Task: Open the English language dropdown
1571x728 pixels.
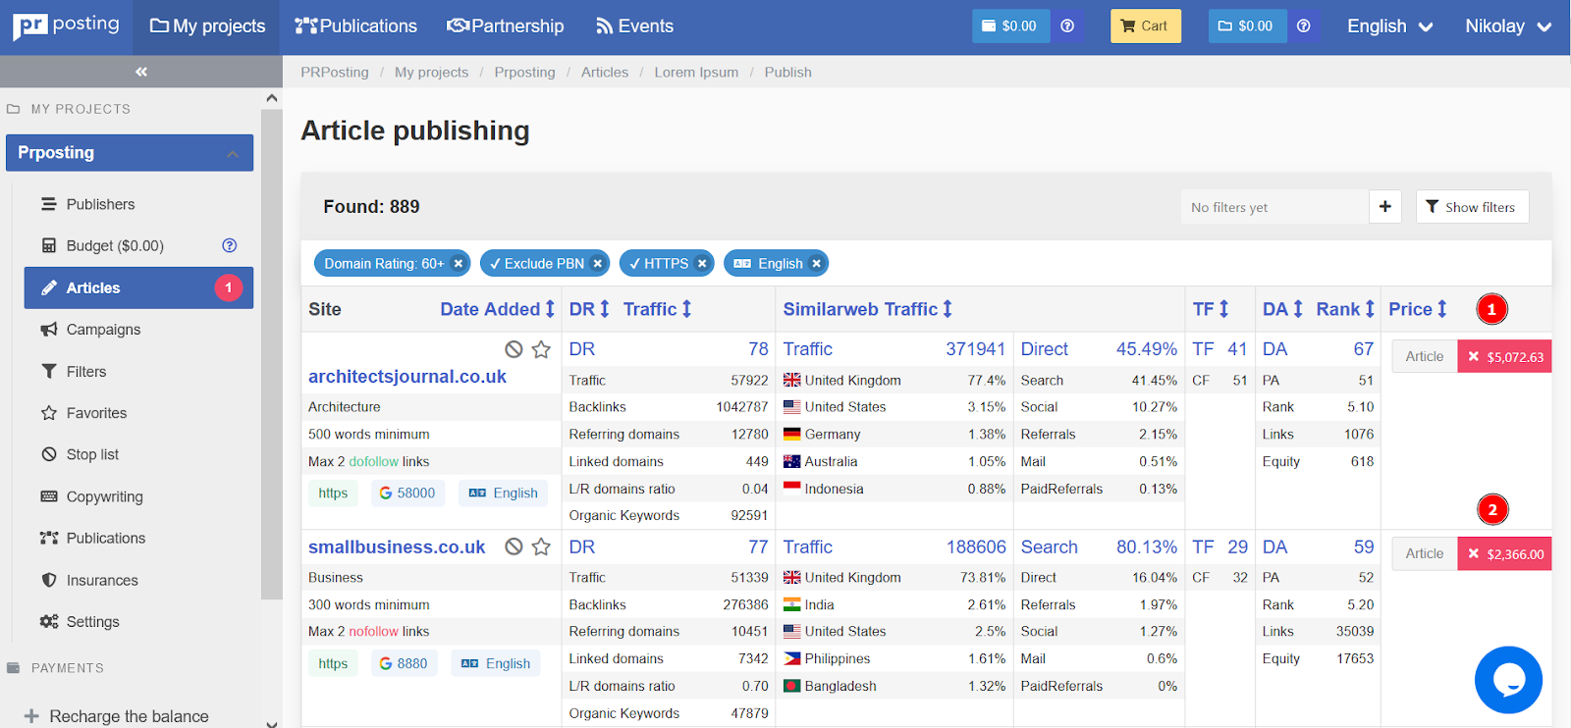Action: [1390, 26]
